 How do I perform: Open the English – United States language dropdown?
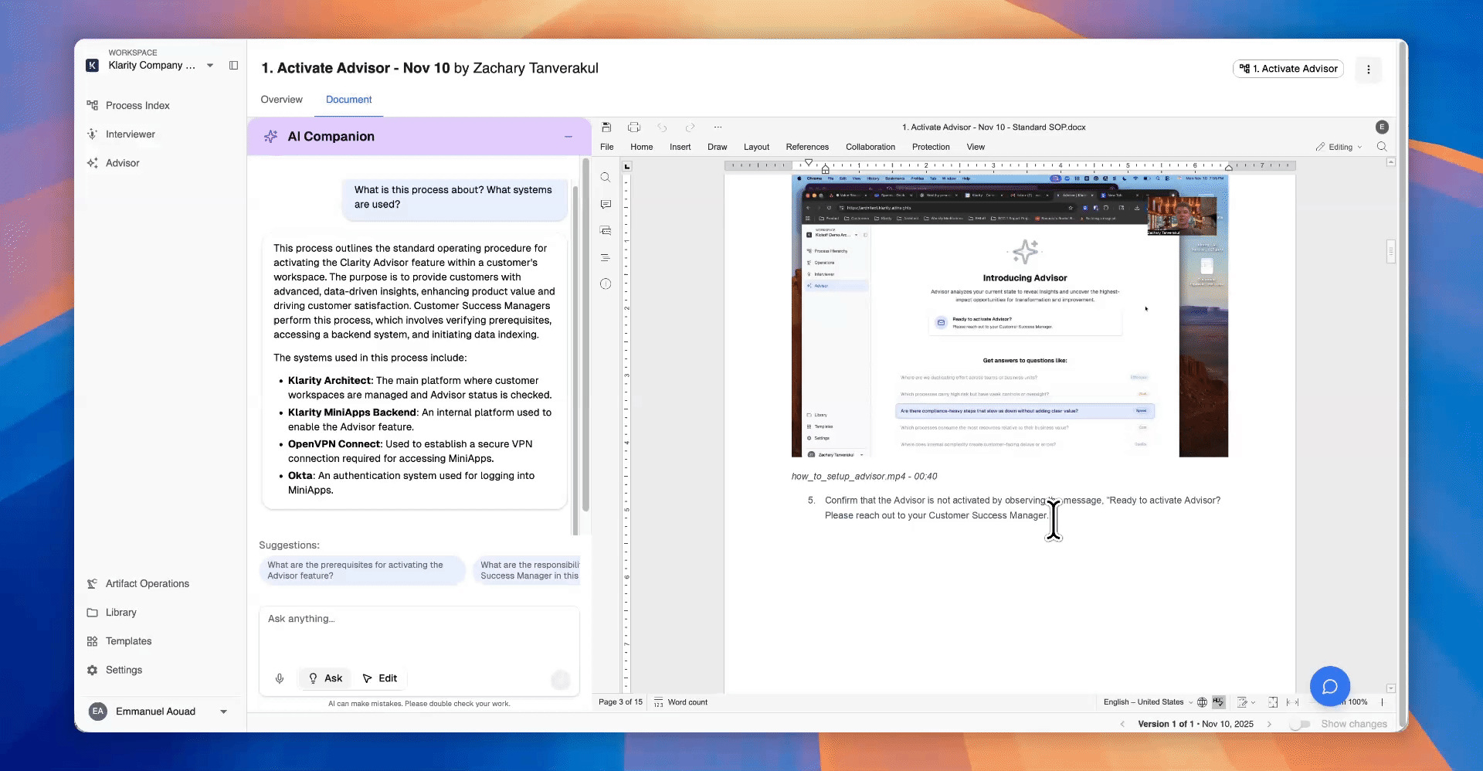(1148, 702)
